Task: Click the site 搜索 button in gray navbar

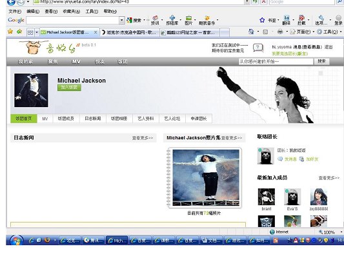Action: 321,61
